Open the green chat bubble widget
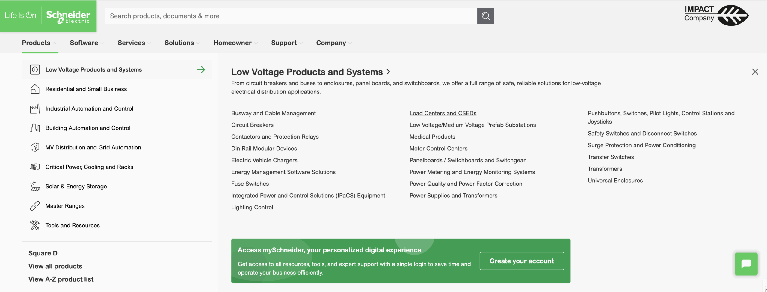Screen dimensions: 767x292 point(746,264)
